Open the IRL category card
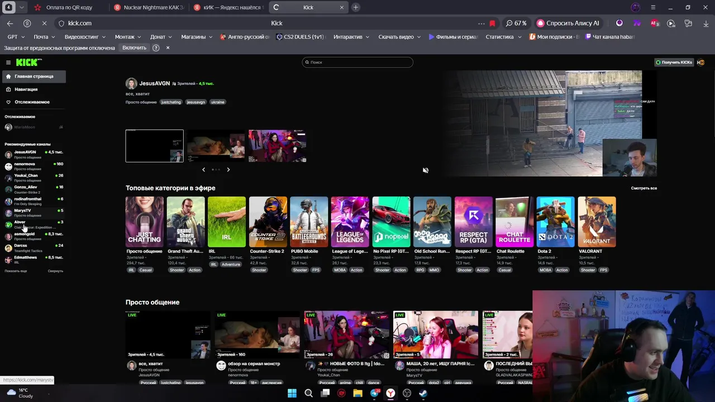Viewport: 715px width, 402px height. tap(226, 222)
